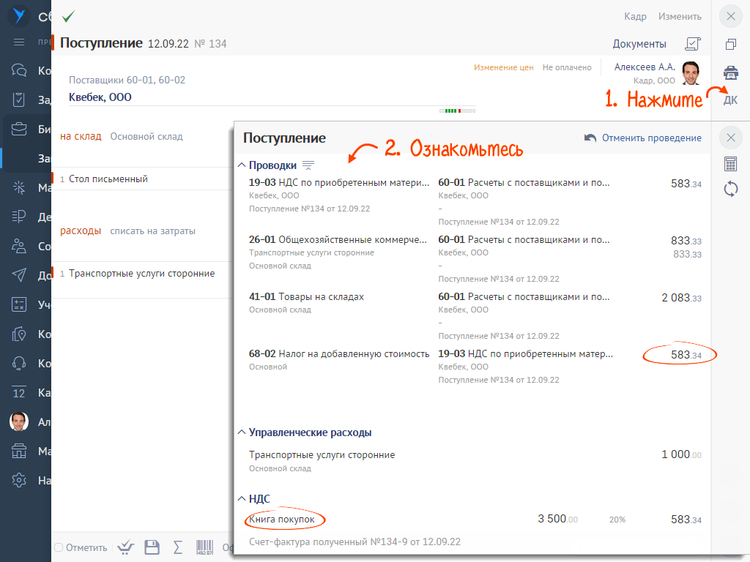
Task: Open the calculator icon in postings panel
Action: coord(730,163)
